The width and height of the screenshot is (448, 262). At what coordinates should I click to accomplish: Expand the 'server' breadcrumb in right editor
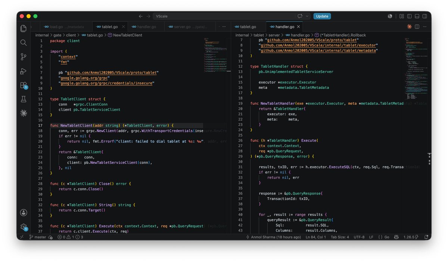[x=274, y=35]
